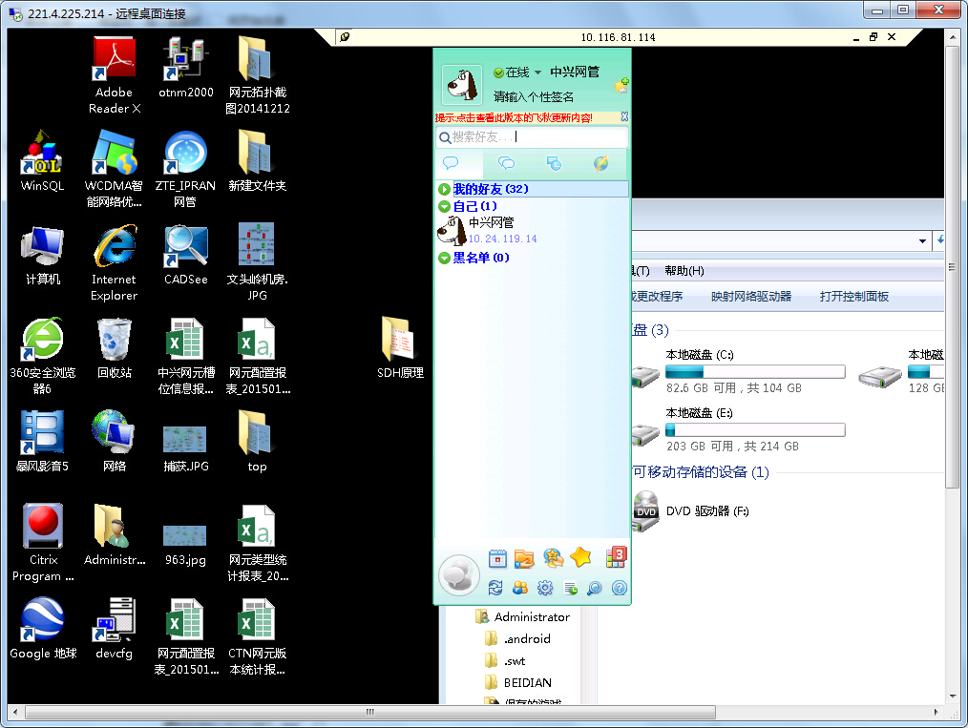
Task: Click the 可移动存储的设备 (1) group header
Action: [x=701, y=472]
